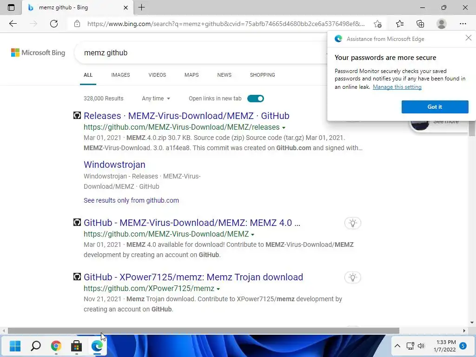
Task: Click Microsoft Edge taskbar icon
Action: pyautogui.click(x=97, y=346)
